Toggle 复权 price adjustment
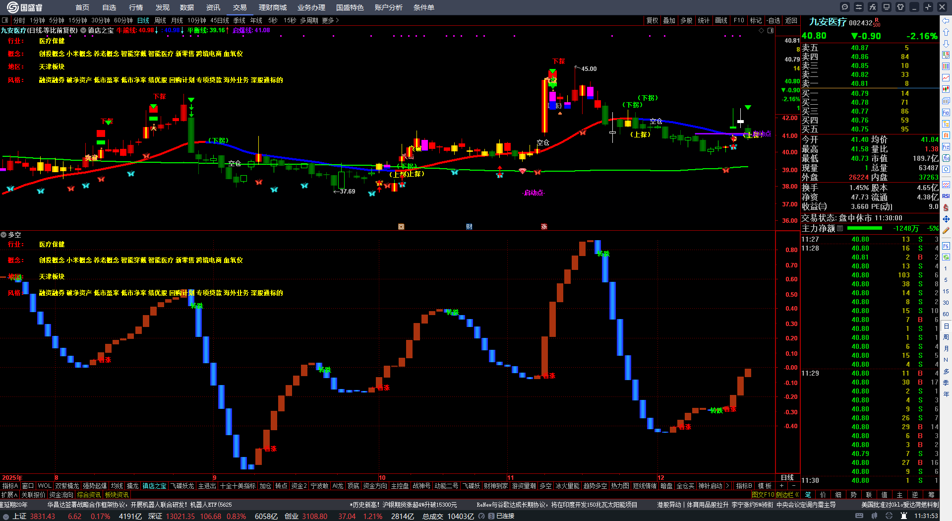Viewport: 952px width, 521px height. tap(653, 20)
